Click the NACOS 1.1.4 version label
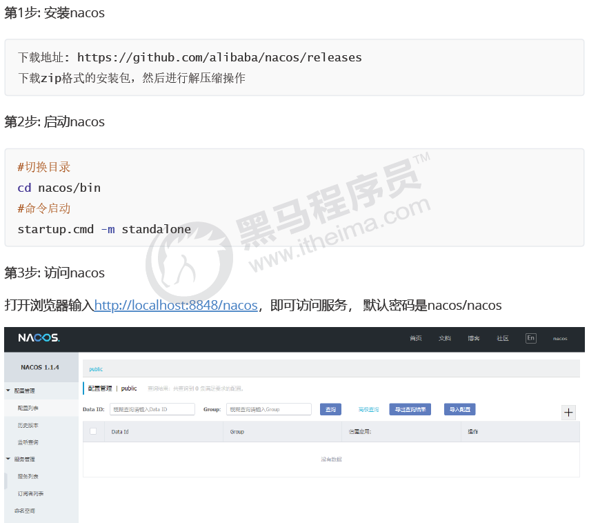Image resolution: width=589 pixels, height=523 pixels. [x=40, y=368]
